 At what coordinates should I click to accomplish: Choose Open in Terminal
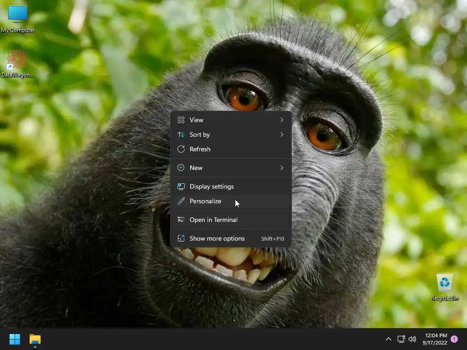[231, 220]
